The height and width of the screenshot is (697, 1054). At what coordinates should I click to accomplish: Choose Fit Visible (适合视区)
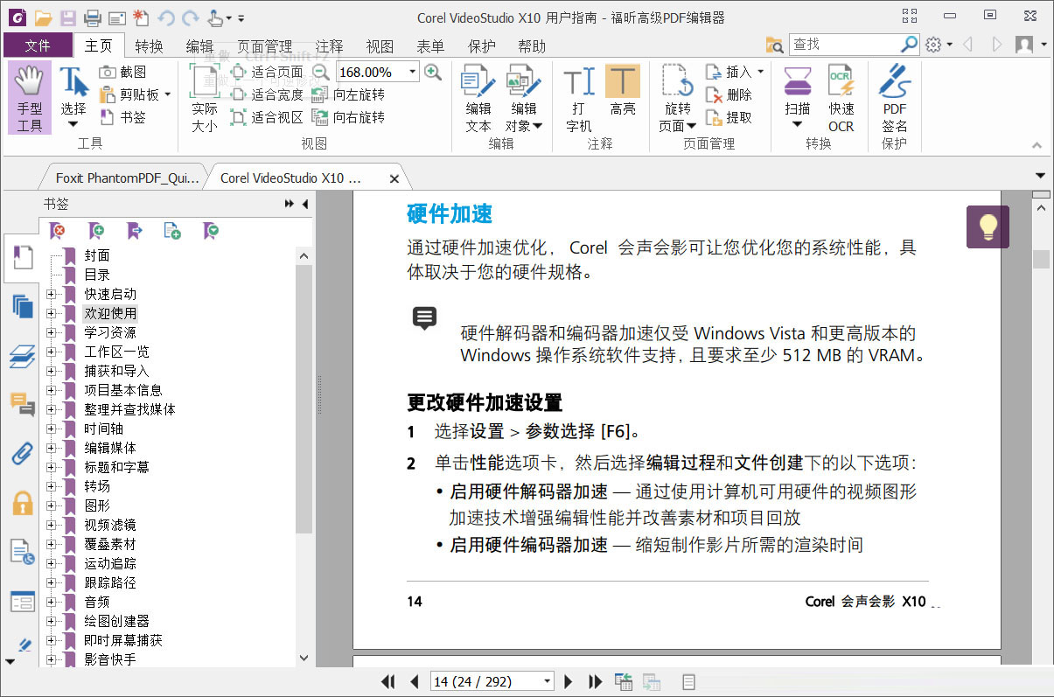click(267, 117)
